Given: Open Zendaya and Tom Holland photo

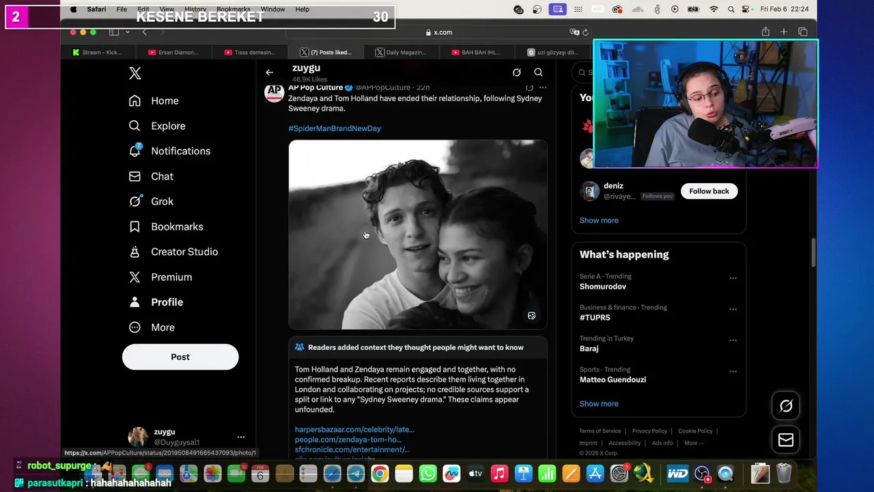Looking at the screenshot, I should coord(418,234).
